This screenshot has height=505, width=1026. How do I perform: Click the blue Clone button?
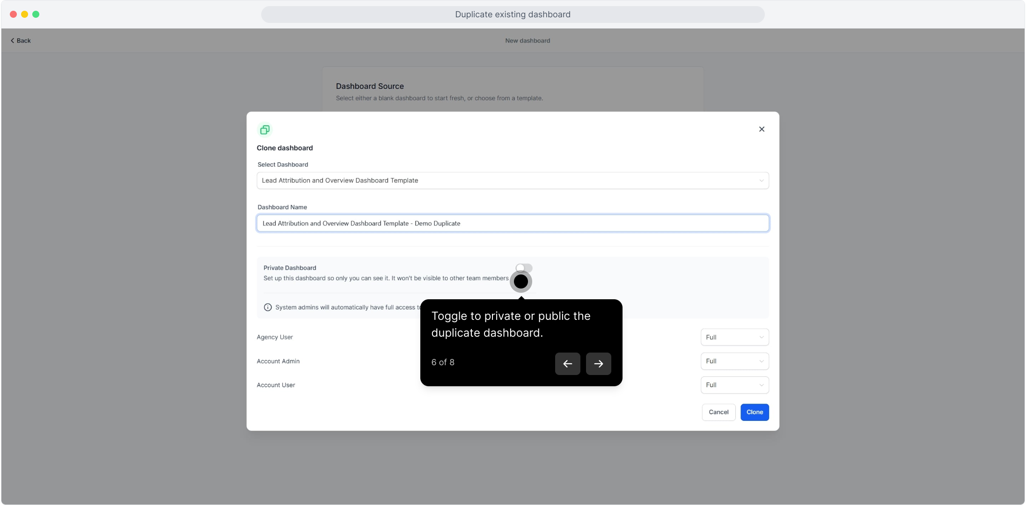click(x=755, y=412)
